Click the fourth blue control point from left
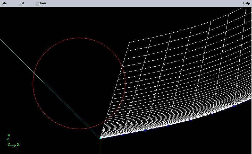This screenshot has width=252, height=154. click(190, 120)
